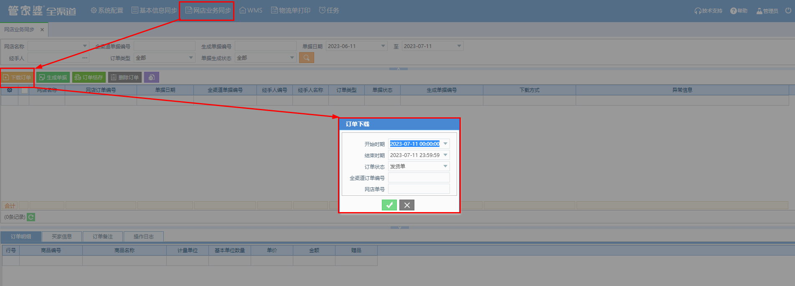Open the WMS menu
This screenshot has height=286, width=795.
point(251,10)
